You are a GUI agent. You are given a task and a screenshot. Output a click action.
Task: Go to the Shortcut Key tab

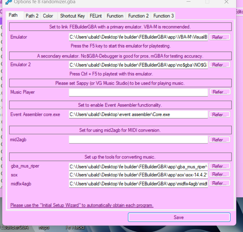pyautogui.click(x=72, y=16)
